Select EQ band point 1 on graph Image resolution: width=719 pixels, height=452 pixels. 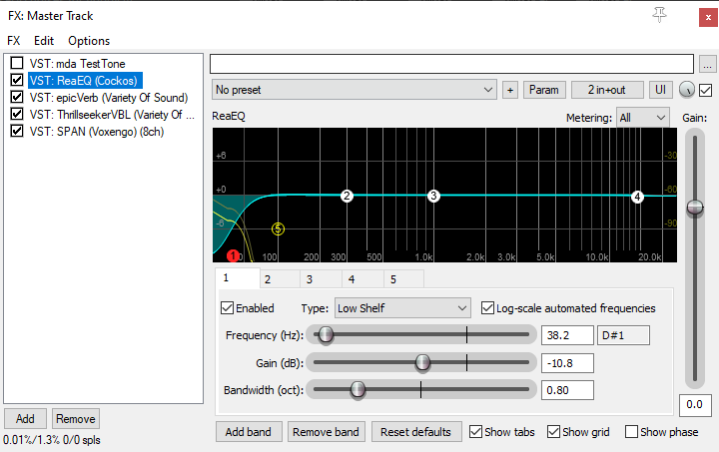233,256
